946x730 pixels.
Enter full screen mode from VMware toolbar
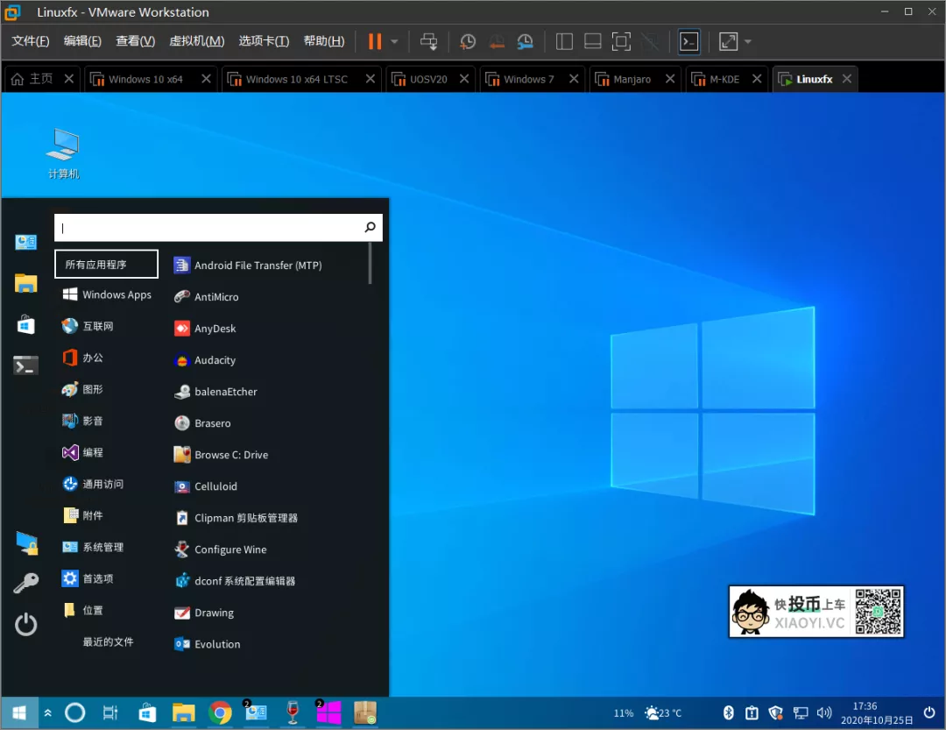(x=621, y=41)
